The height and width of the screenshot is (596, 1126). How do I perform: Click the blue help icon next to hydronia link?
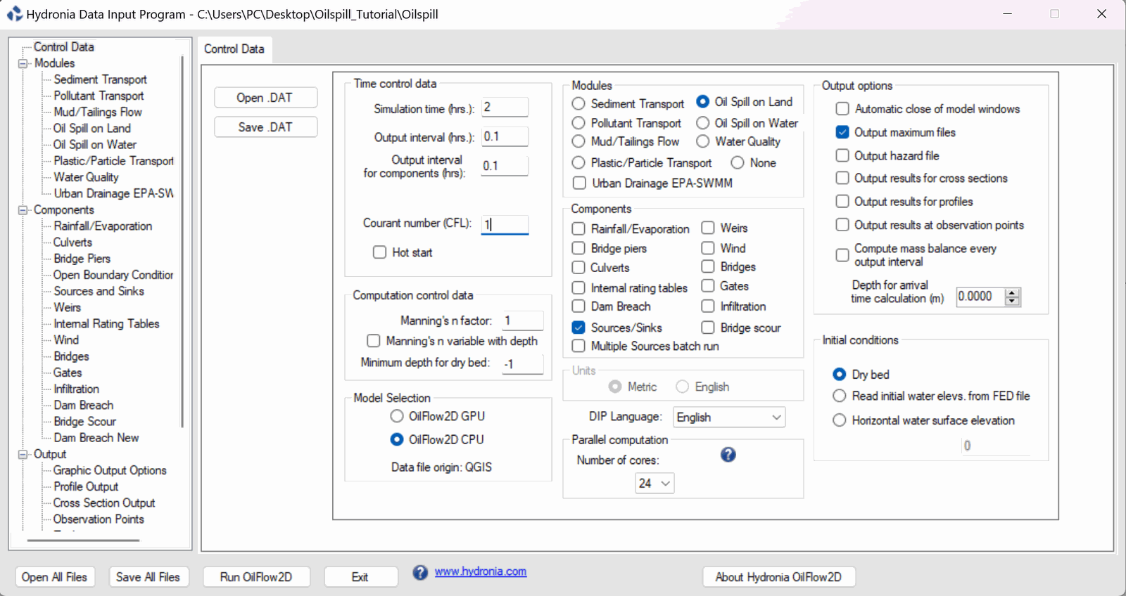point(420,573)
